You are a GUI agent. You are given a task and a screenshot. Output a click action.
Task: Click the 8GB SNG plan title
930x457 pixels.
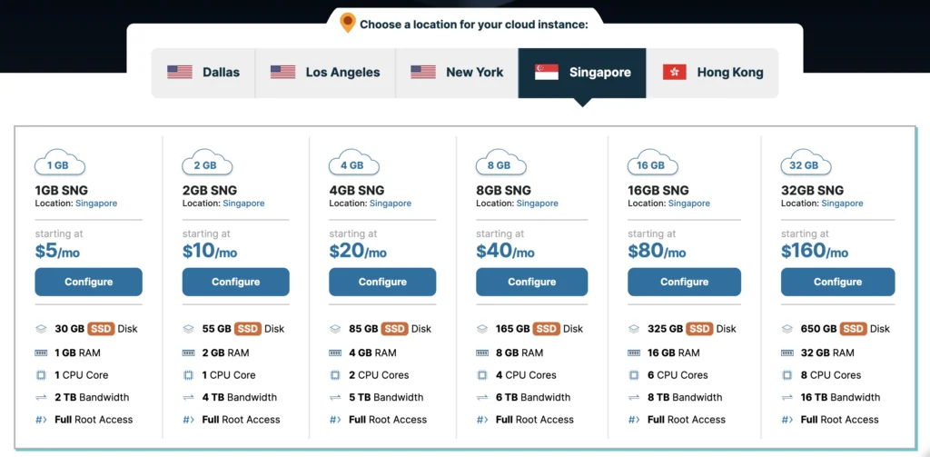point(503,191)
